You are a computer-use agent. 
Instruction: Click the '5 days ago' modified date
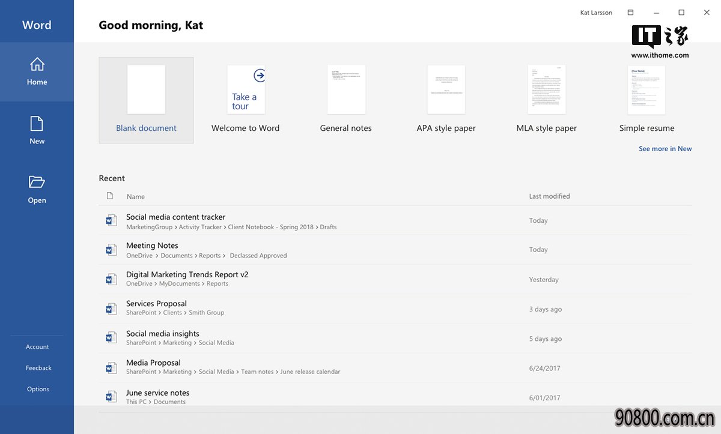(546, 339)
